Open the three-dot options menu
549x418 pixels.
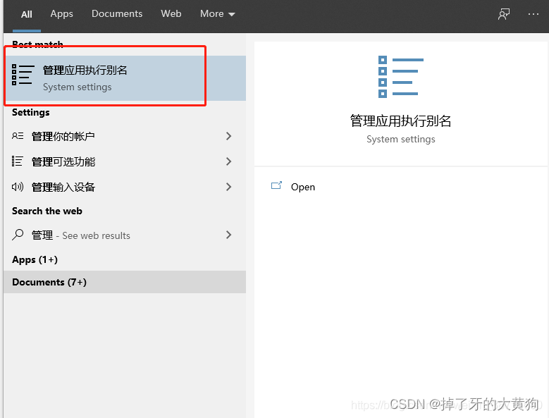(x=533, y=14)
